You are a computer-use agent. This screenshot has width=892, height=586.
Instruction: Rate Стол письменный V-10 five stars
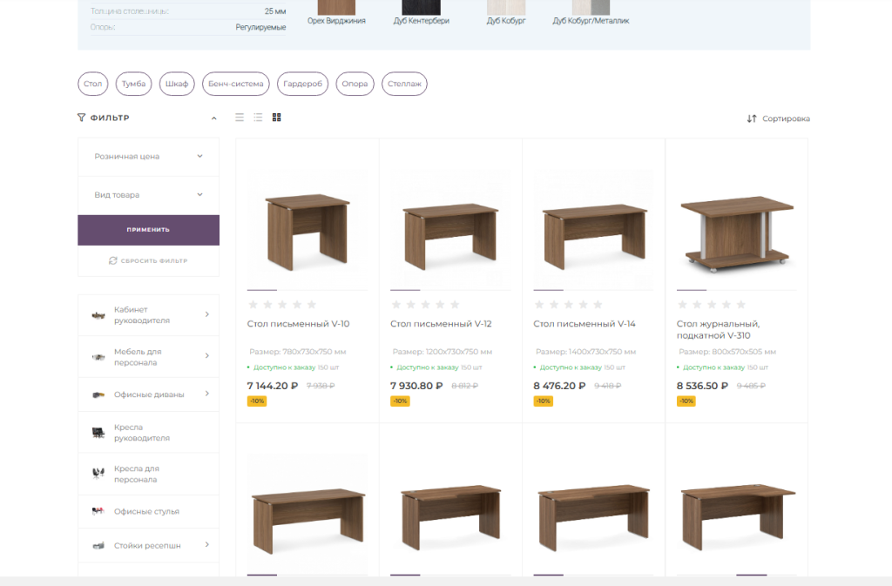(x=312, y=305)
